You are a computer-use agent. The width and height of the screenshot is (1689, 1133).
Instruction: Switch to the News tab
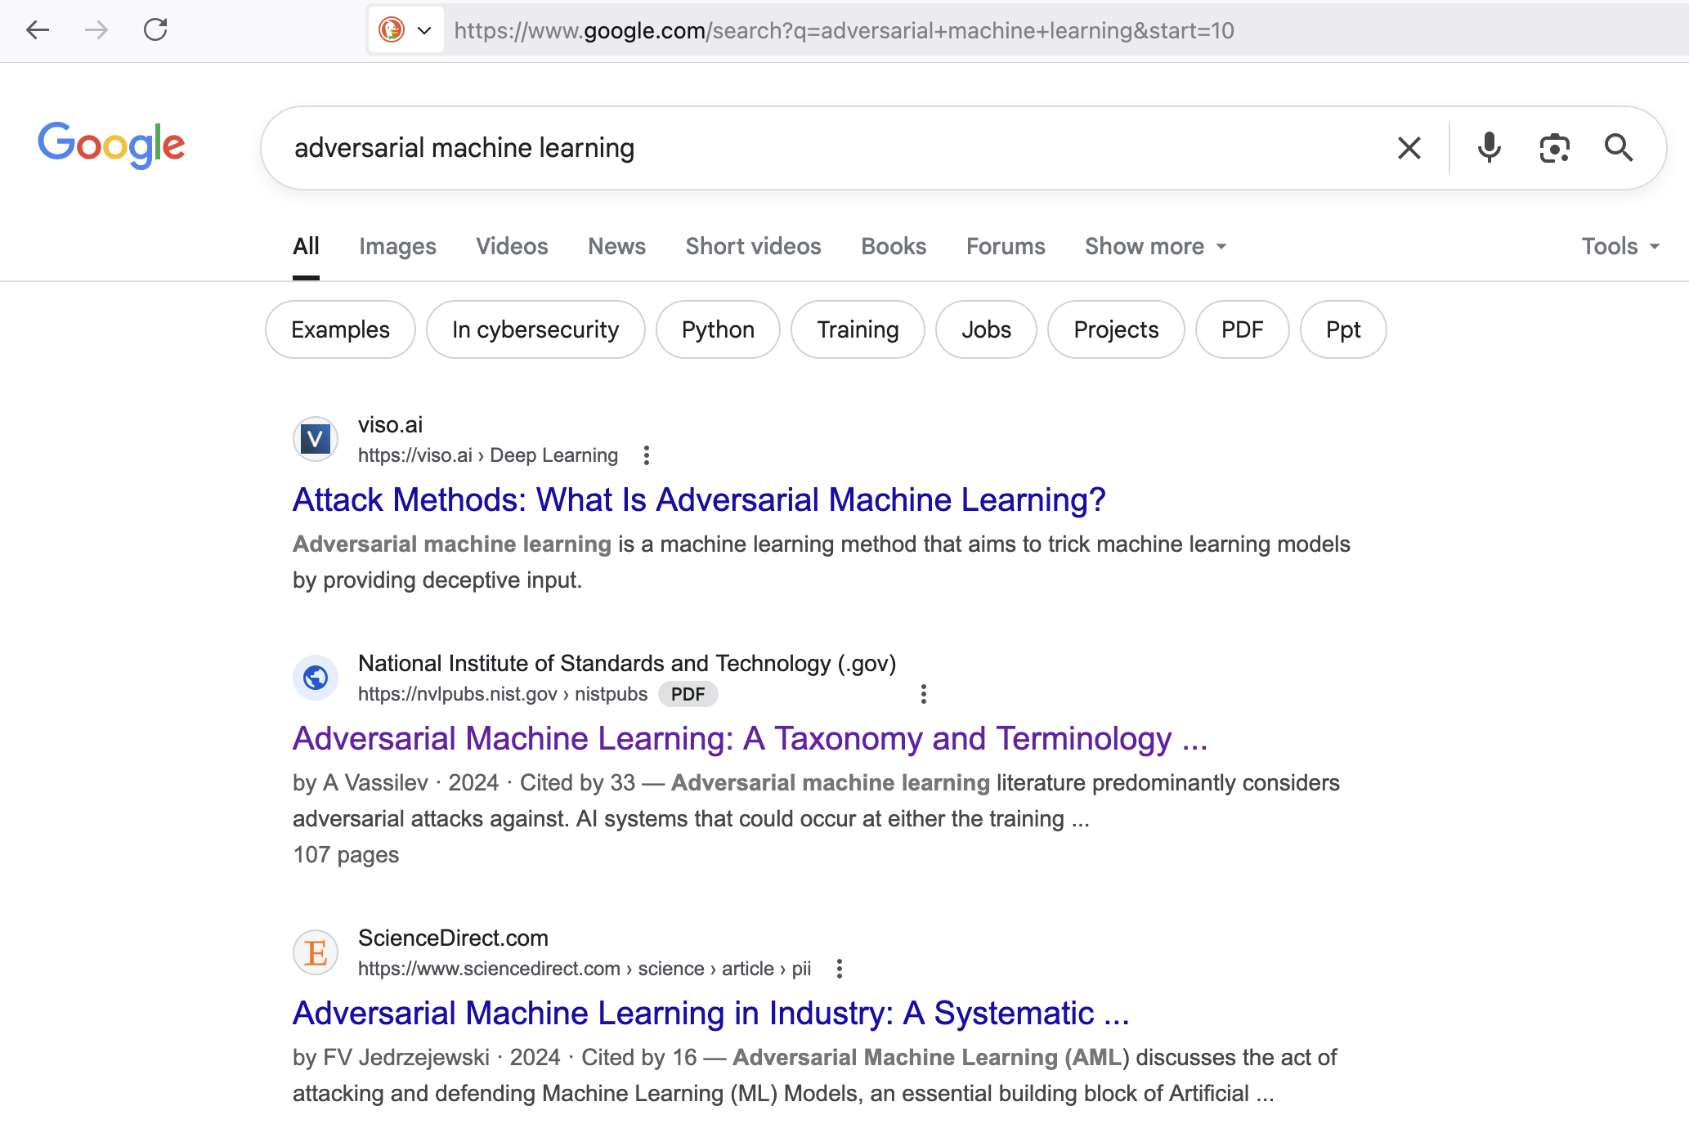pos(616,246)
